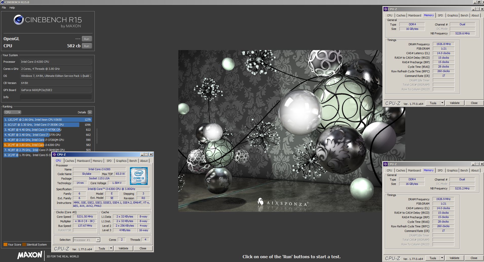
Task: Select ranking row Core i7-3720QM CPU
Action: point(48,140)
